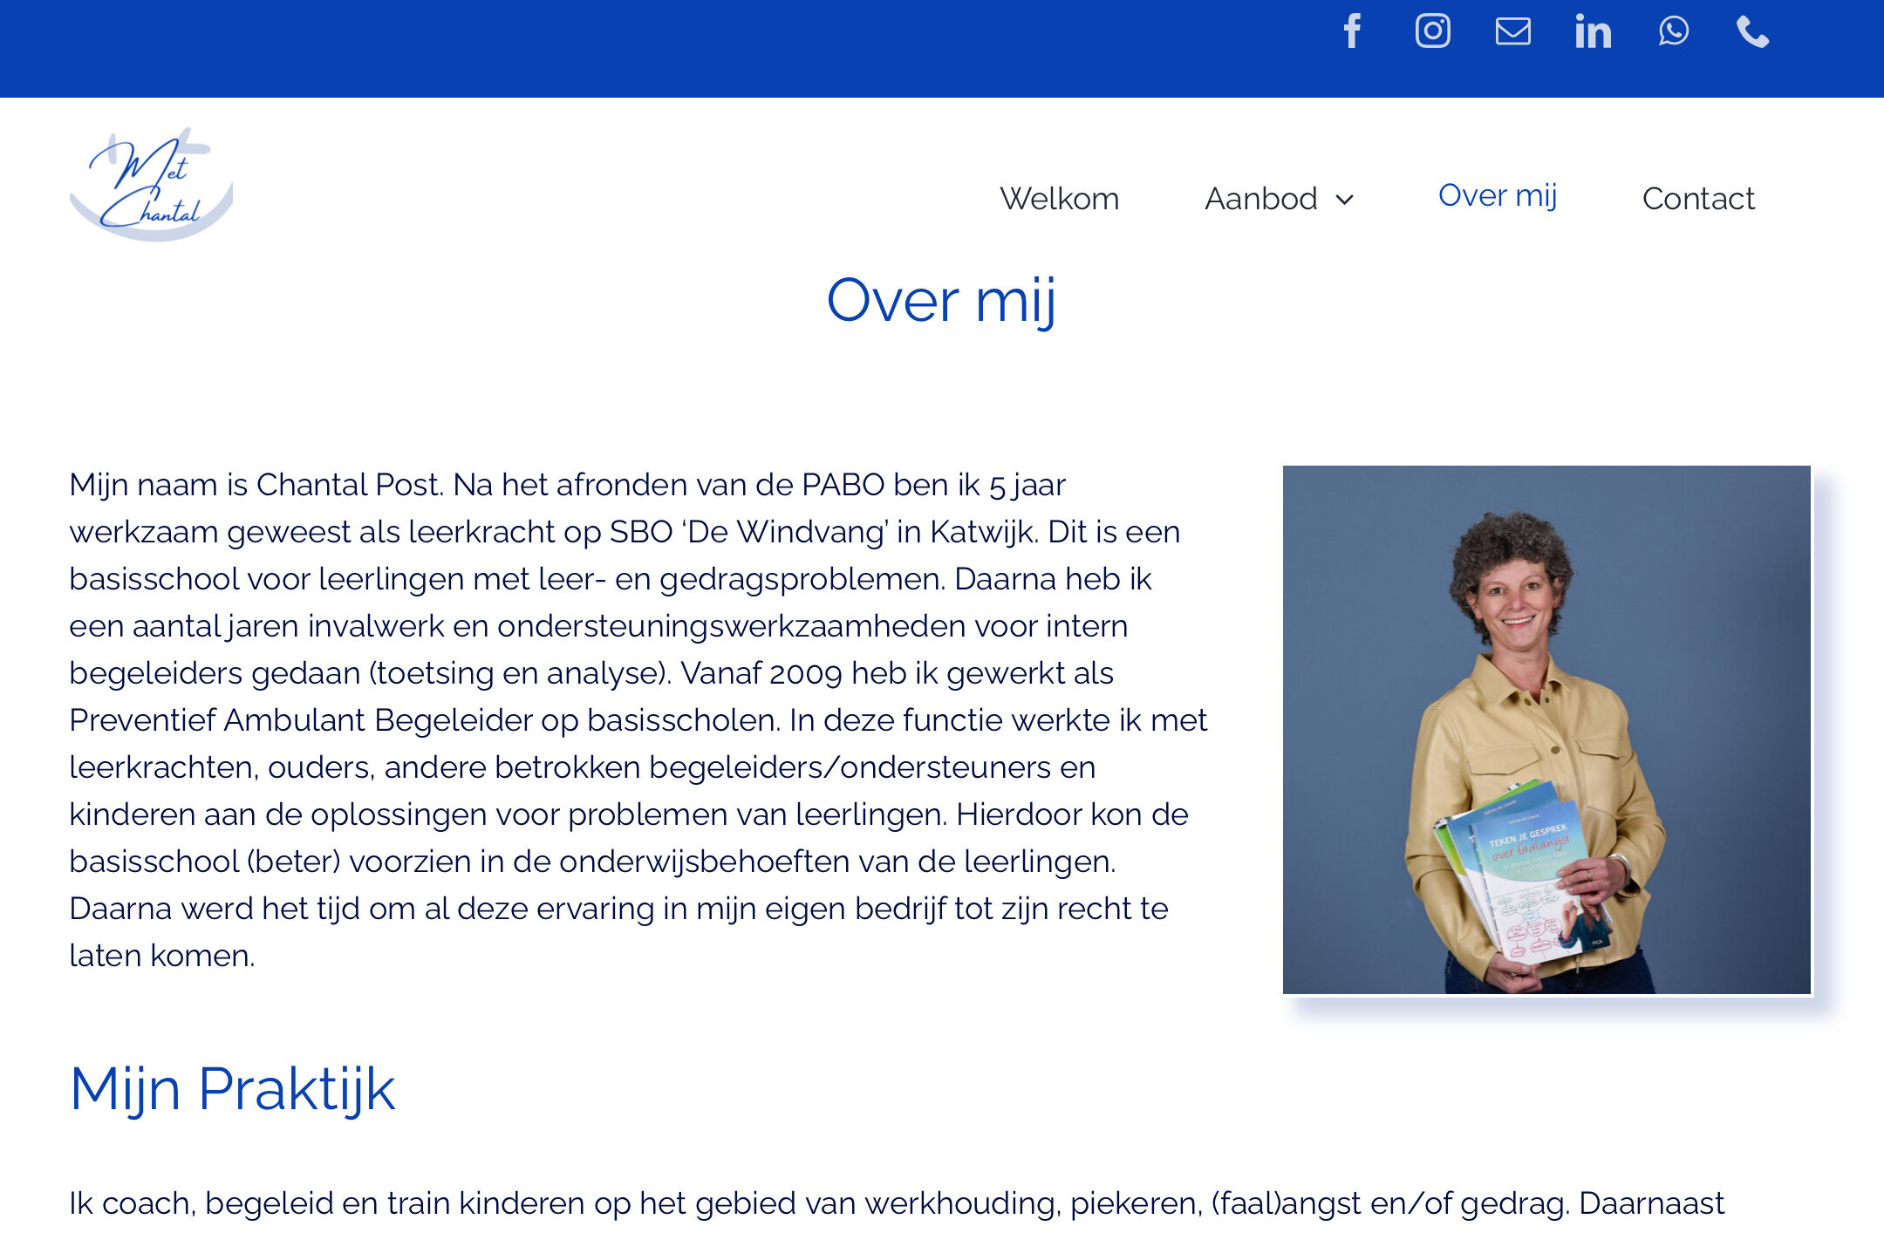Click the Met Chantal logo
This screenshot has width=1884, height=1233.
click(x=152, y=184)
